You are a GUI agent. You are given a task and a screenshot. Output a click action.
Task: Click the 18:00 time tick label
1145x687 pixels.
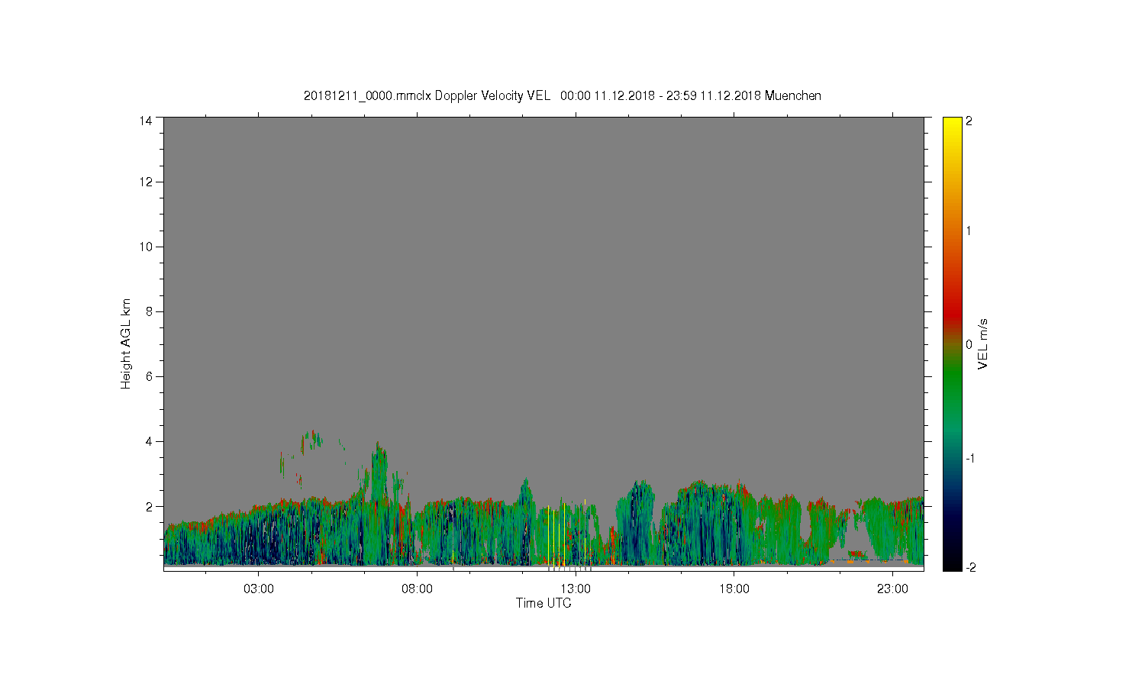[x=734, y=589]
